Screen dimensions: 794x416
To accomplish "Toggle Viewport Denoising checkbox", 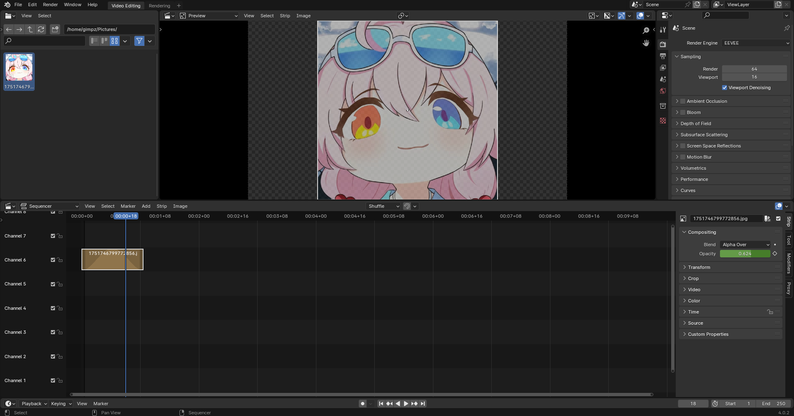I will pos(725,88).
